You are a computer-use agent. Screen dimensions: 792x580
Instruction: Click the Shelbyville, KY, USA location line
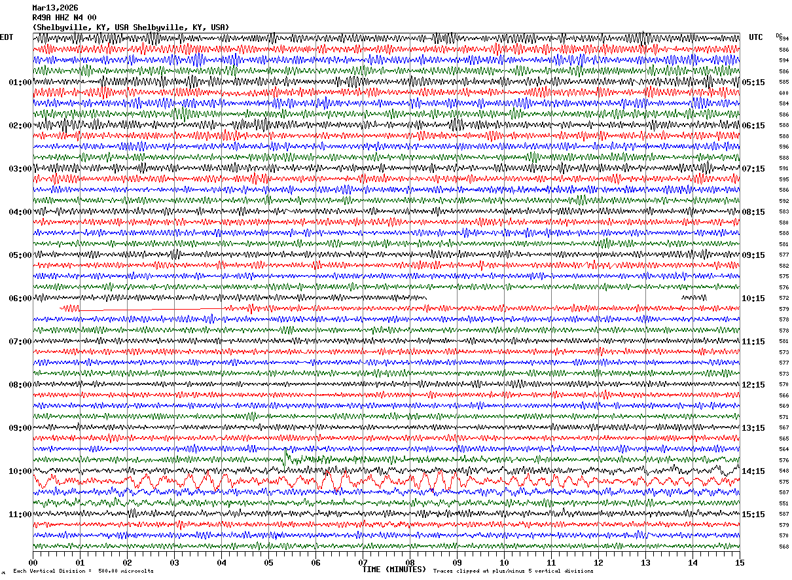click(131, 27)
